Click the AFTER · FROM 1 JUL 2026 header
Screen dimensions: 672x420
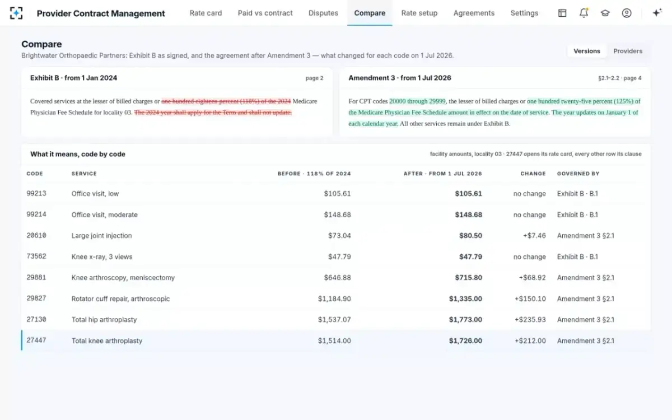(x=442, y=174)
